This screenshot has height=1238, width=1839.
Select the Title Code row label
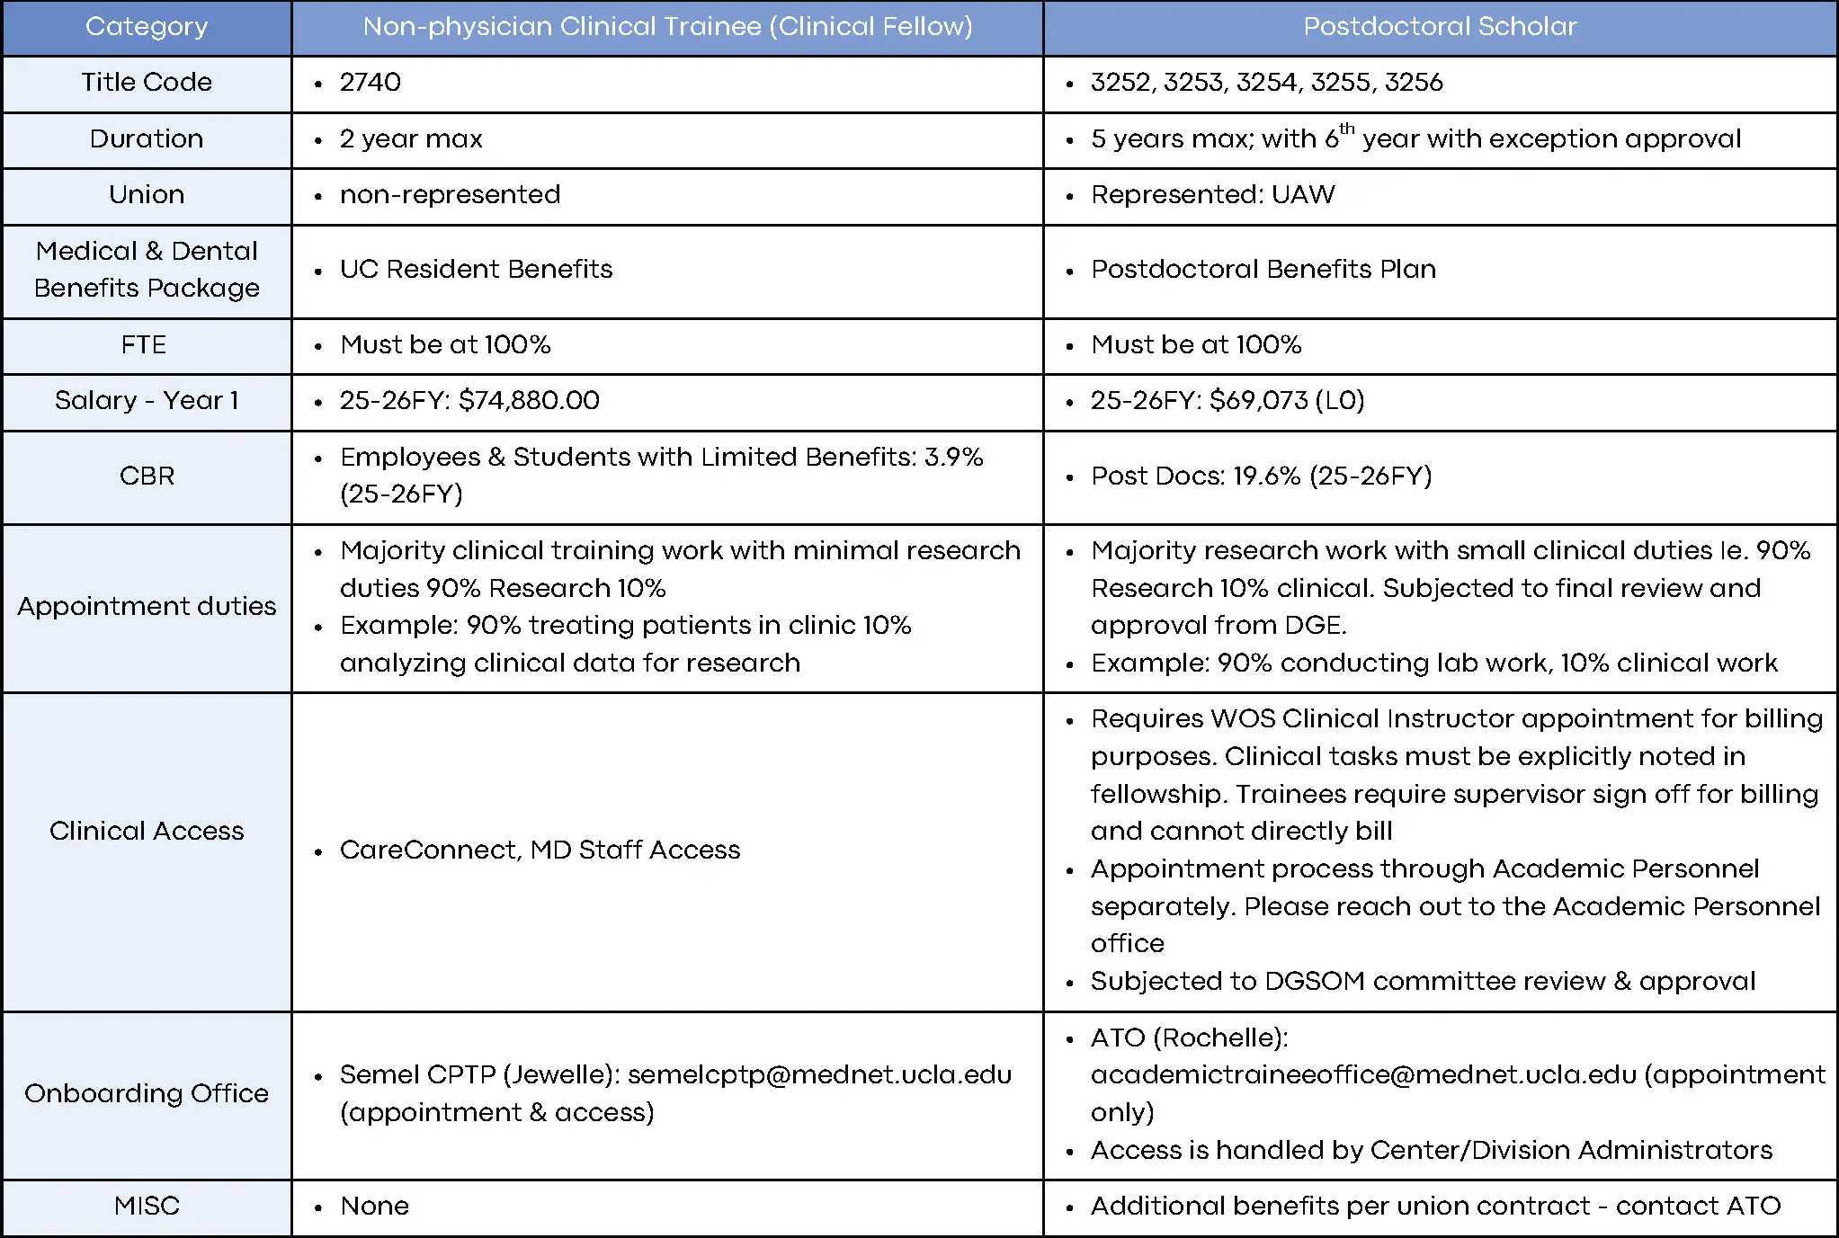click(147, 83)
